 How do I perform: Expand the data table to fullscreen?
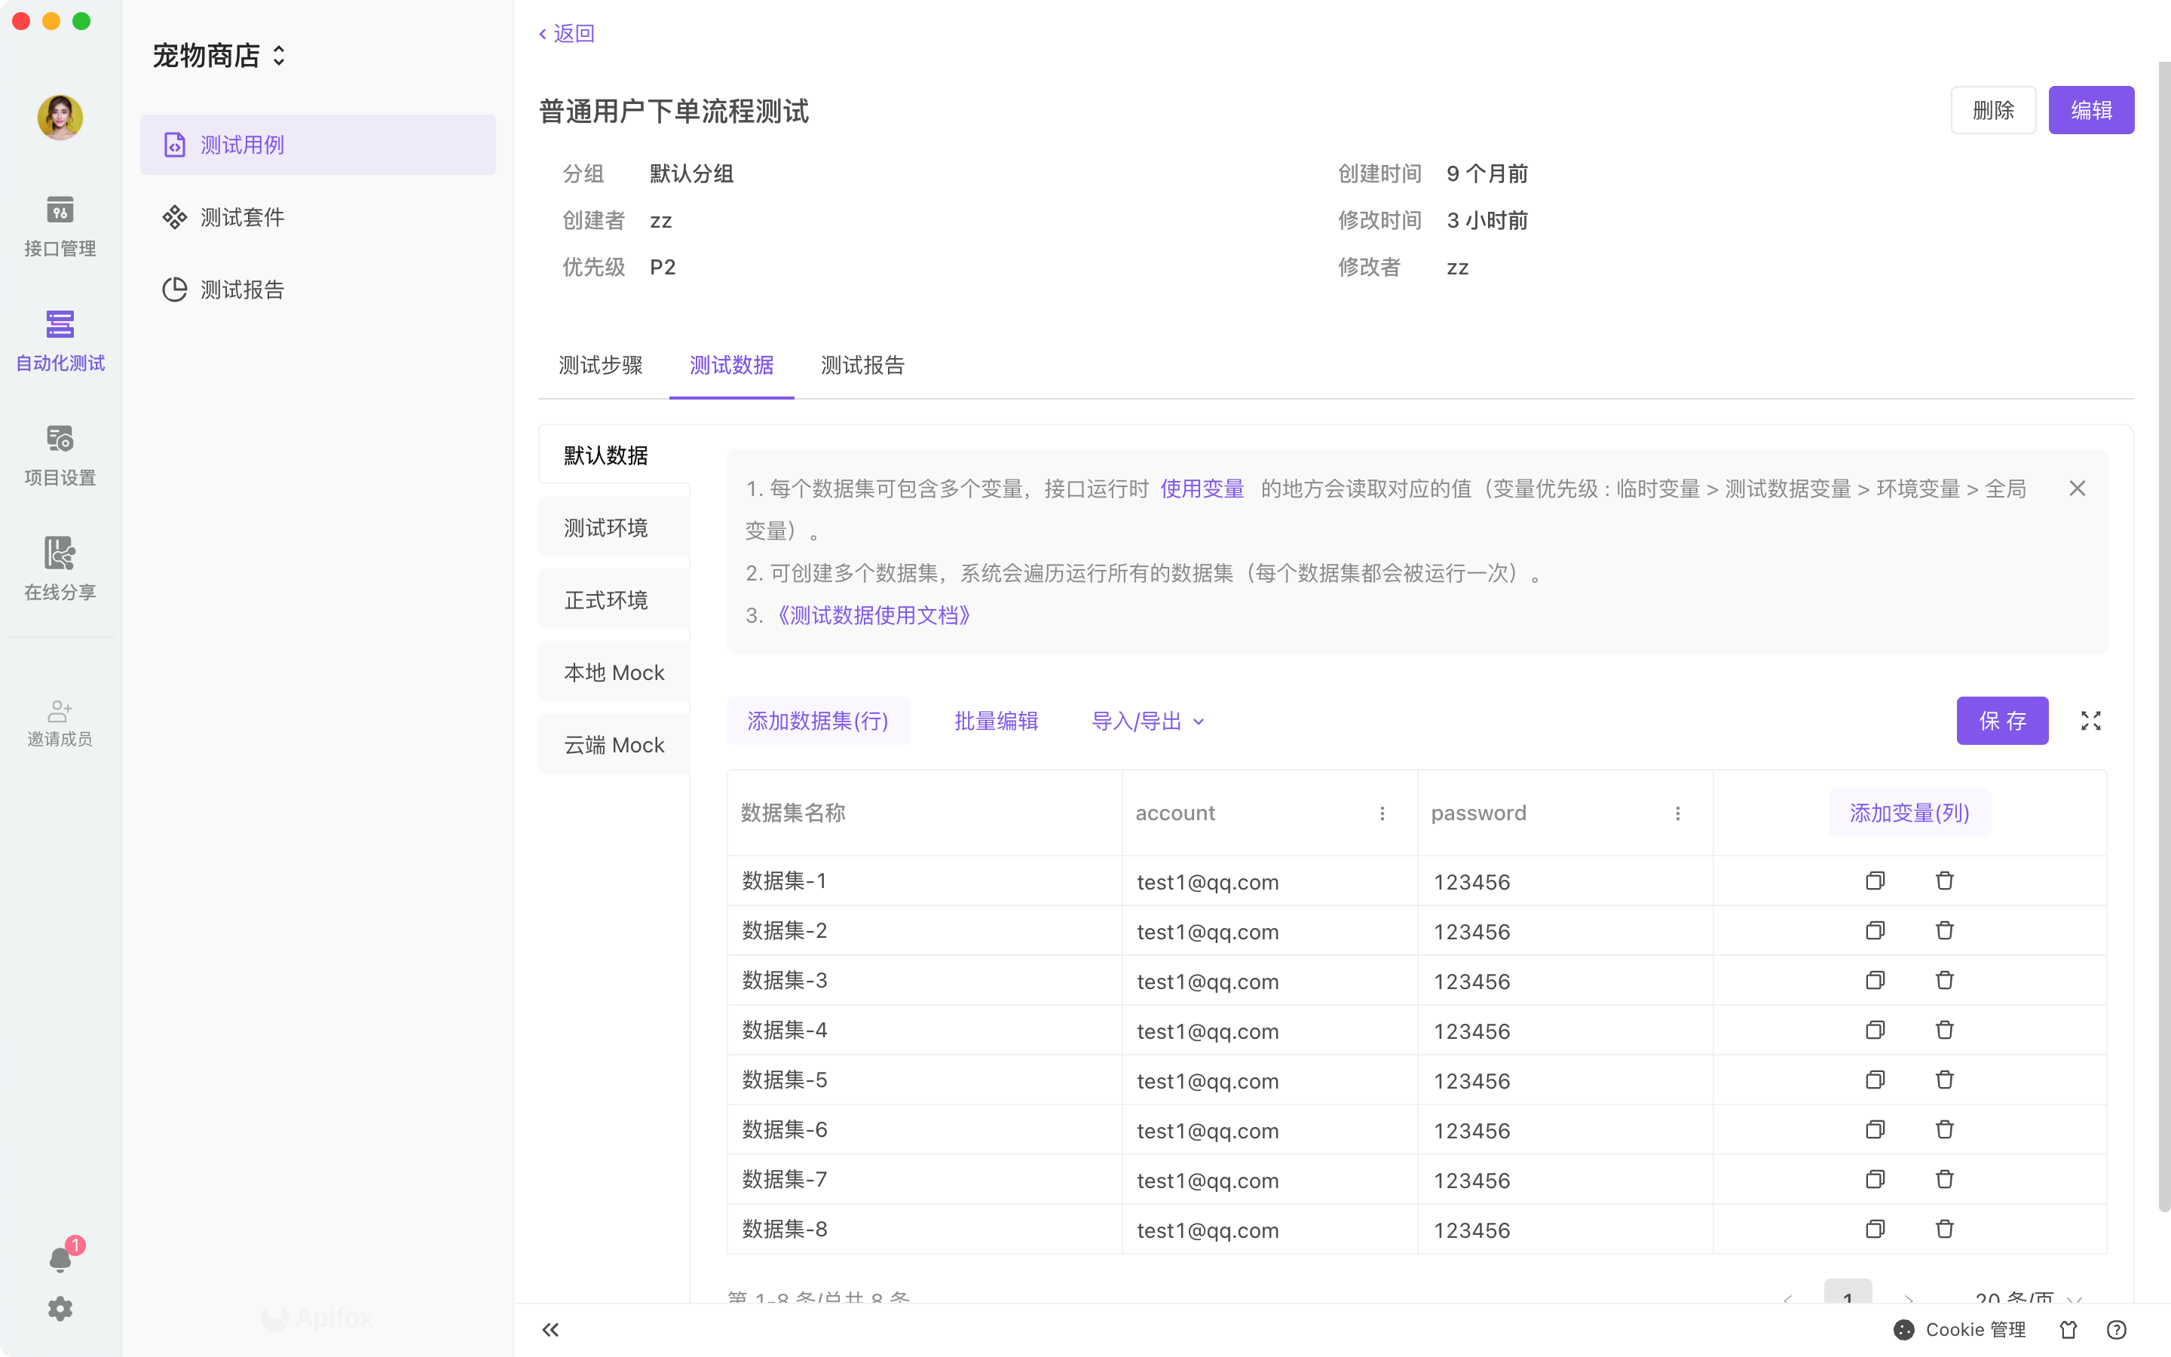coord(2090,721)
